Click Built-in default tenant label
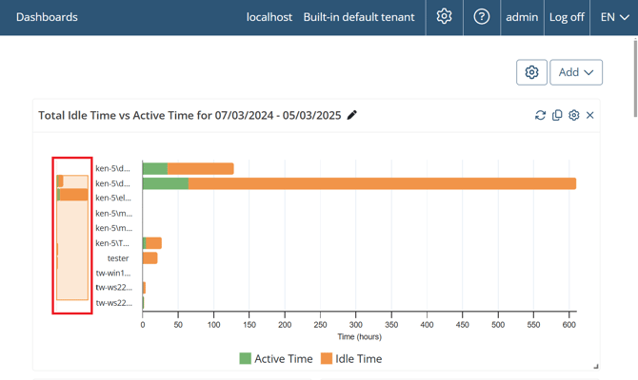638x380 pixels. tap(359, 17)
